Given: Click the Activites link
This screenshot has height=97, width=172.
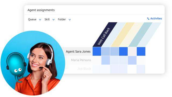Looking at the screenshot, I should click(x=156, y=19).
